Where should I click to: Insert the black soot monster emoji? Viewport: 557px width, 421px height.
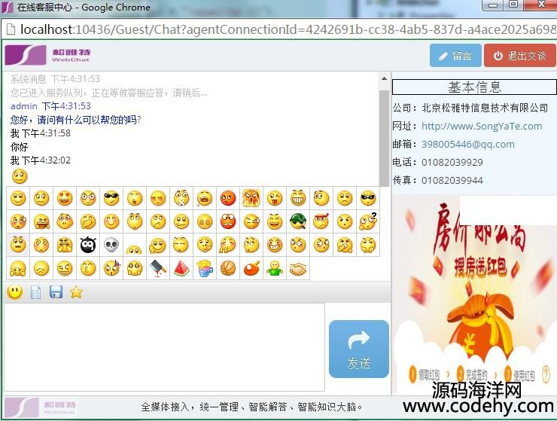click(x=88, y=245)
